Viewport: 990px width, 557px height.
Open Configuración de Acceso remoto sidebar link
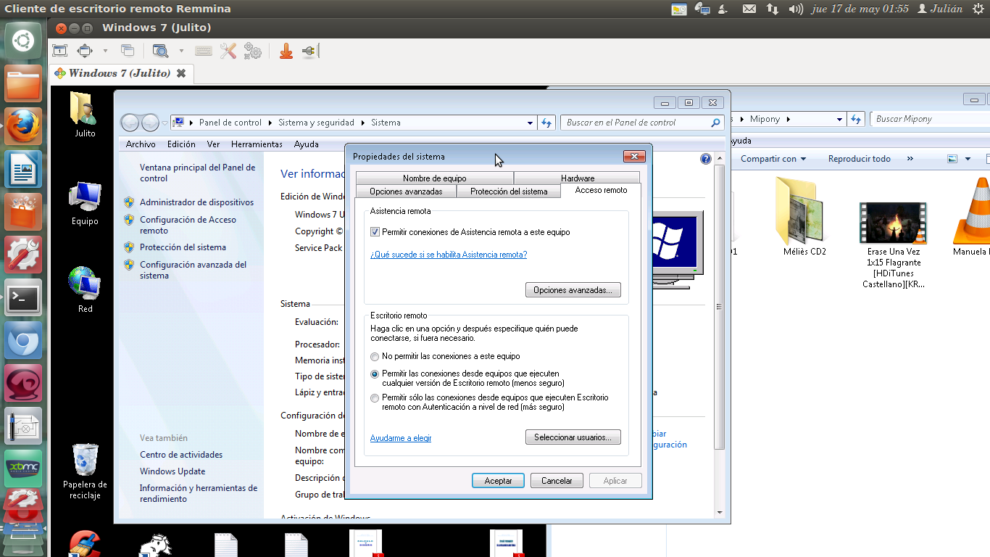pos(188,225)
